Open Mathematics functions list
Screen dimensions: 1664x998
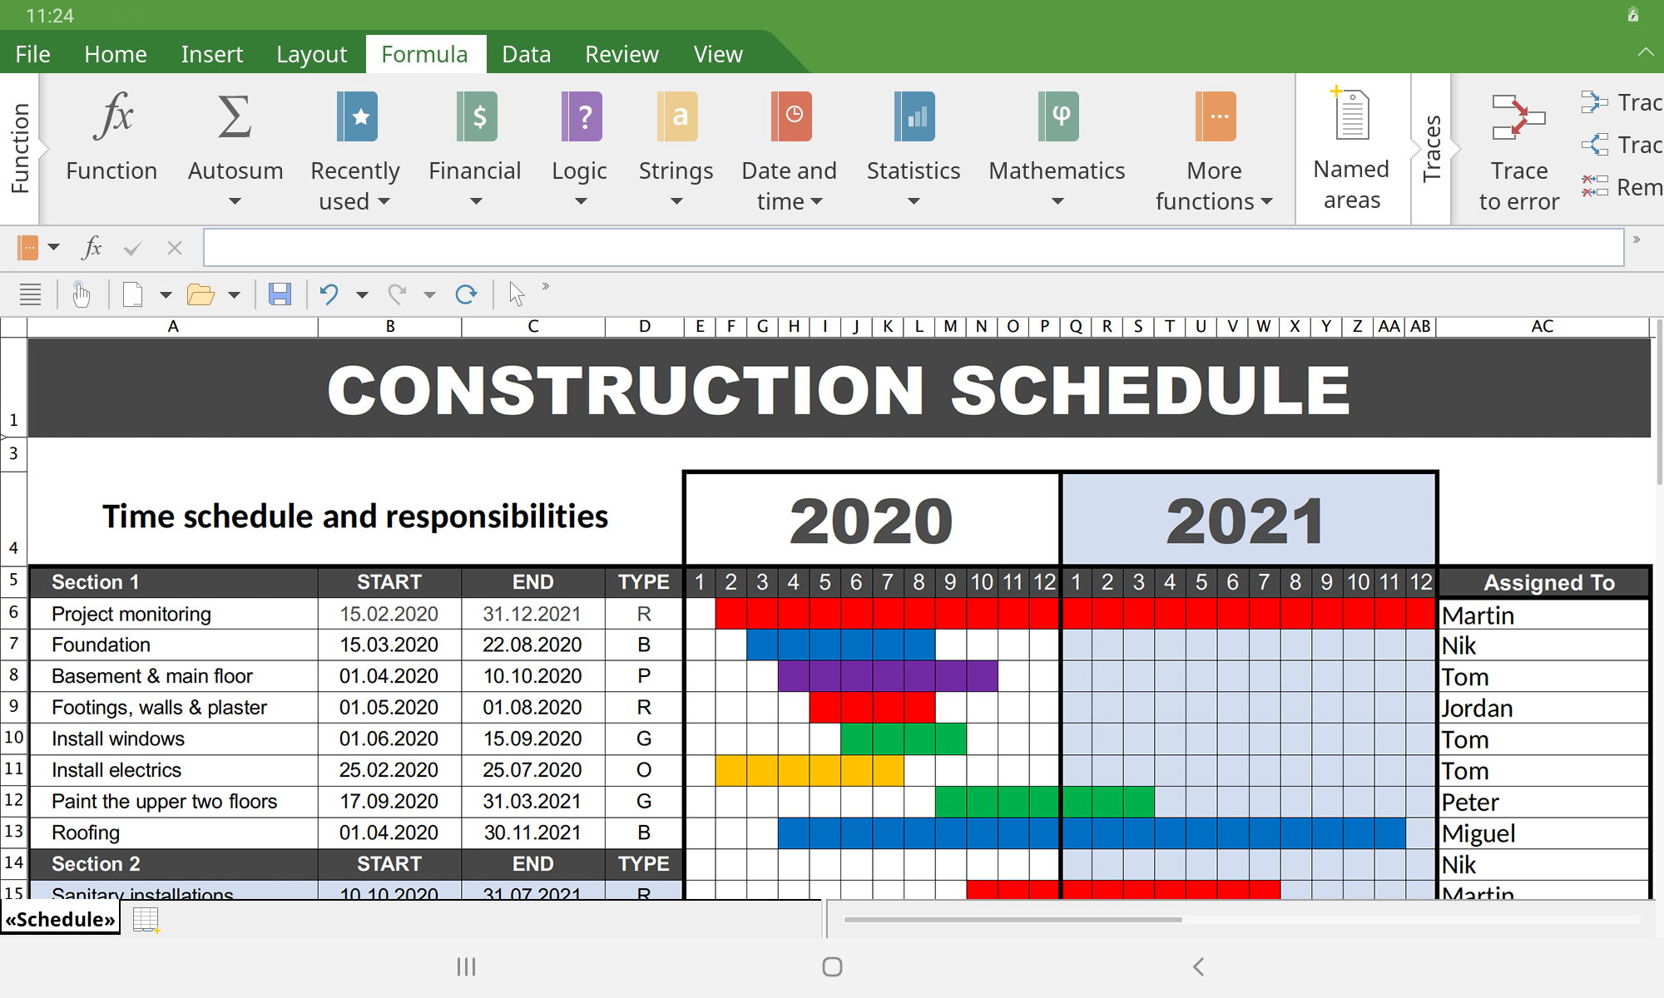(1057, 148)
